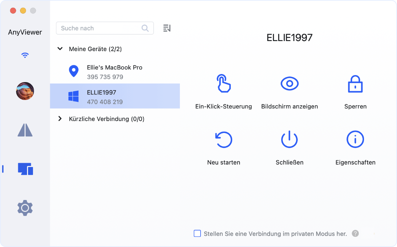Click the Neu starten restart icon
The image size is (397, 247).
point(223,140)
